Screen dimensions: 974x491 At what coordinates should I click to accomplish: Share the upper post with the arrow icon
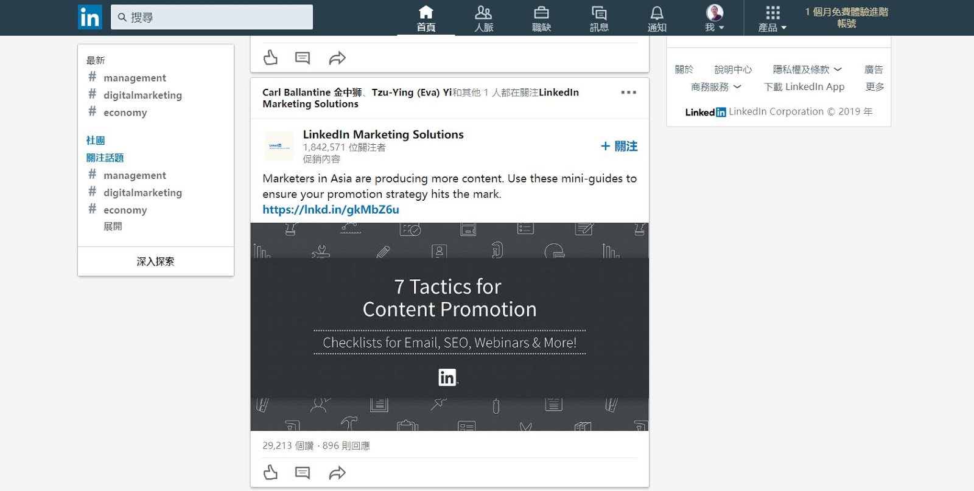pyautogui.click(x=337, y=58)
